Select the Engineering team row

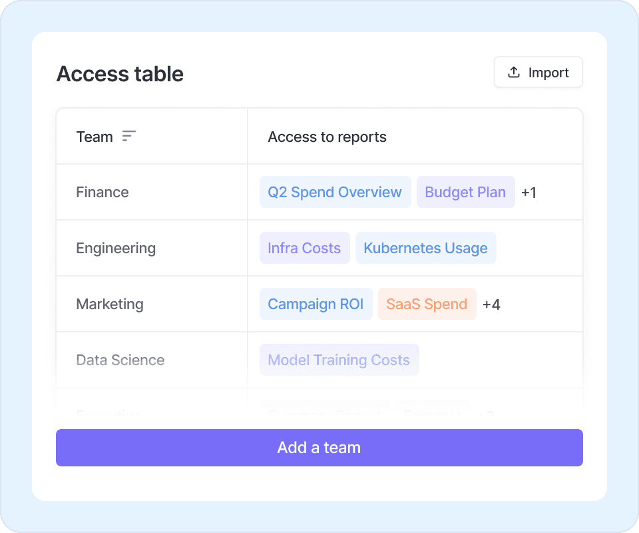click(x=116, y=249)
